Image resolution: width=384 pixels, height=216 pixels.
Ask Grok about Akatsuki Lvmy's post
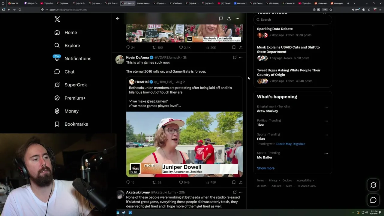tap(235, 192)
